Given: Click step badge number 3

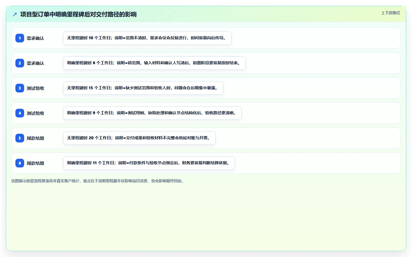Looking at the screenshot, I should pyautogui.click(x=20, y=88).
